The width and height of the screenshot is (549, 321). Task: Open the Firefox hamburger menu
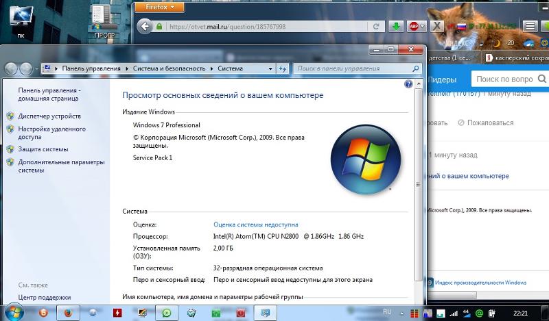[x=530, y=26]
